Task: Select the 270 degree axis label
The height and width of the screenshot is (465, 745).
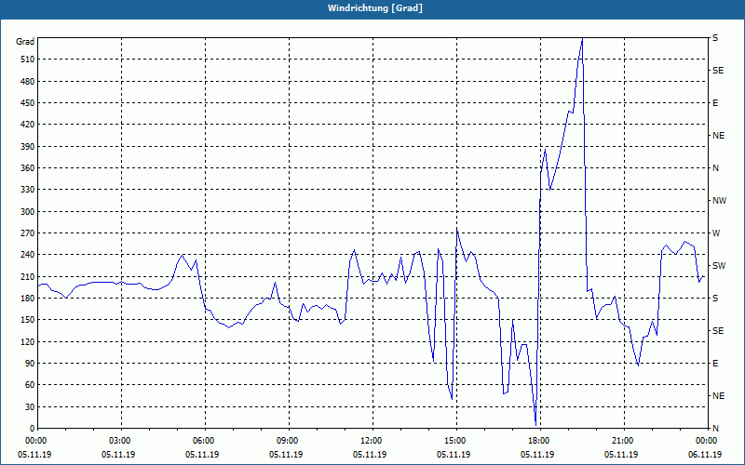Action: (28, 233)
